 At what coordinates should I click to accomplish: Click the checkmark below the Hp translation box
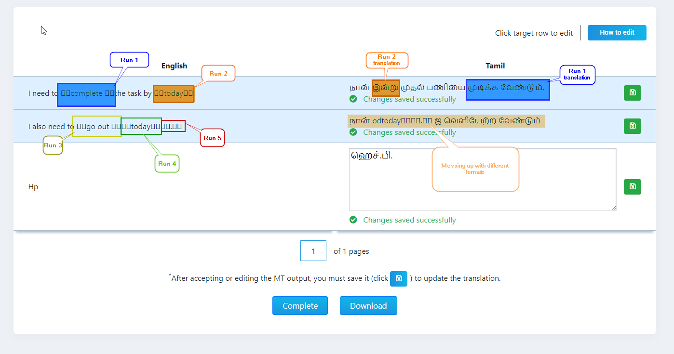[x=353, y=220]
